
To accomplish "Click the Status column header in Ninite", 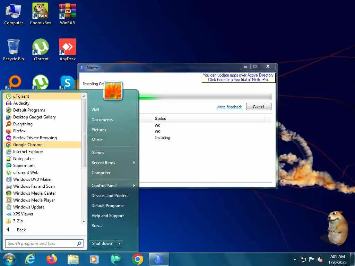I will click(209, 119).
